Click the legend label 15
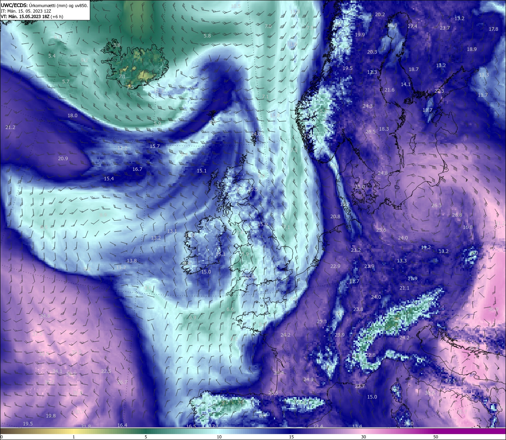506x440 pixels. (291, 437)
